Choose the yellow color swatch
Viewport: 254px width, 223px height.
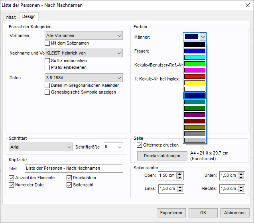point(195,83)
